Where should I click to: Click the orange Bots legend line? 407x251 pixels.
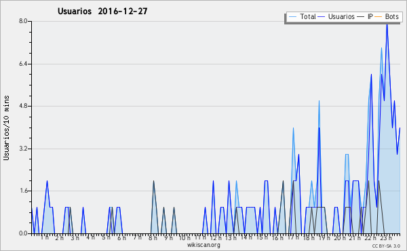(x=379, y=17)
